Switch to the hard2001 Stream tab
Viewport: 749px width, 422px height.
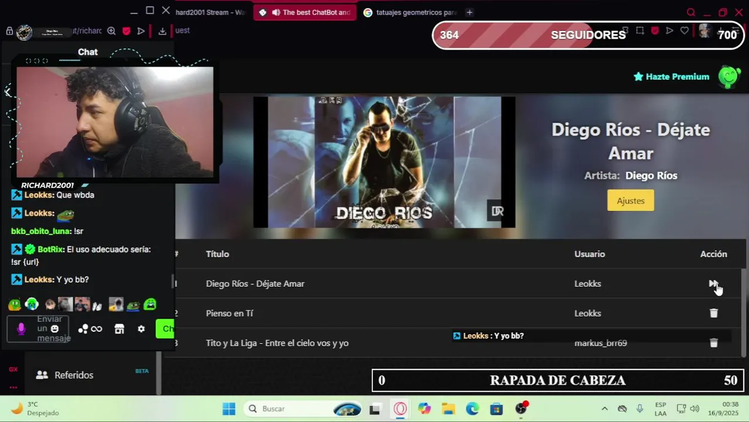(x=211, y=12)
